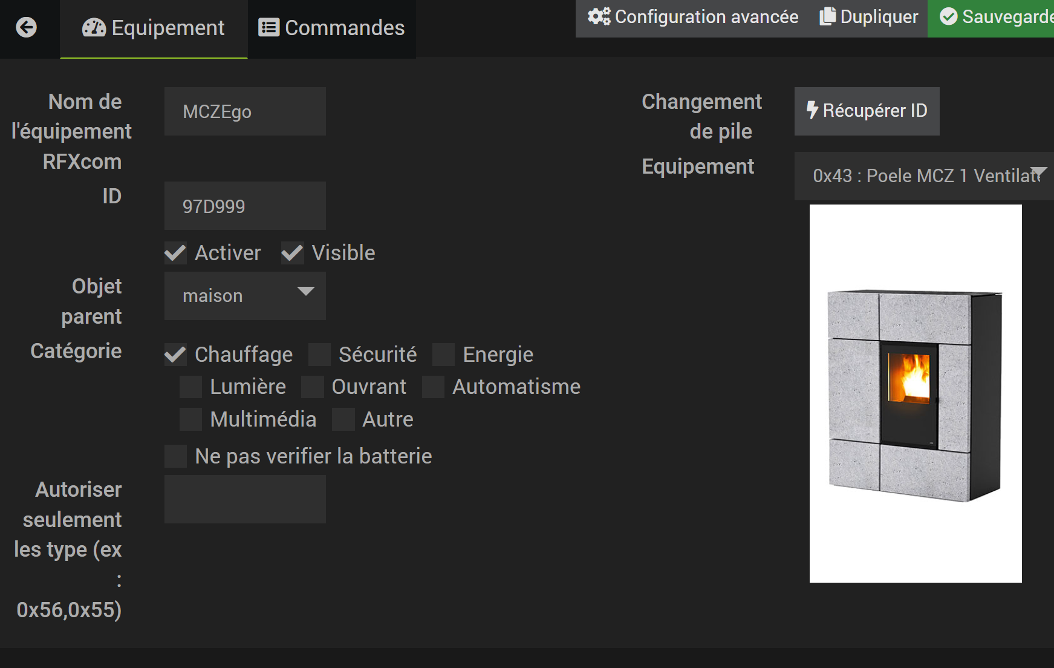Check Ne pas verifier la batterie
This screenshot has width=1054, height=668.
coord(175,456)
